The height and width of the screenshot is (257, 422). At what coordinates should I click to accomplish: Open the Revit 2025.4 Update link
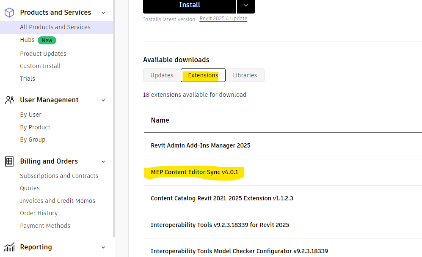(x=223, y=19)
